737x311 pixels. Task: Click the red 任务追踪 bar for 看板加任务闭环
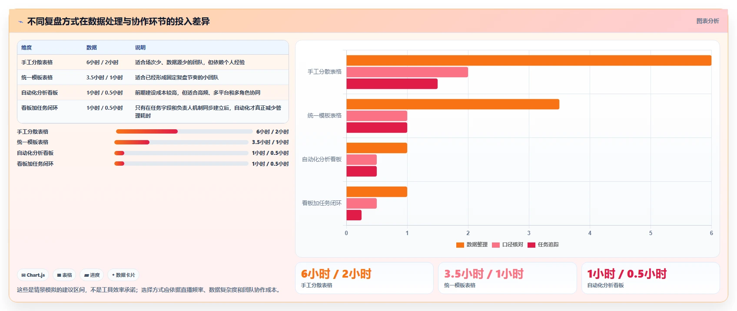pyautogui.click(x=354, y=215)
